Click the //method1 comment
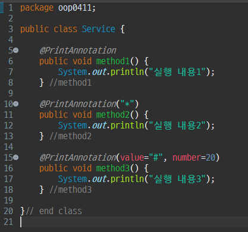The height and width of the screenshot is (232, 248). [x=71, y=83]
